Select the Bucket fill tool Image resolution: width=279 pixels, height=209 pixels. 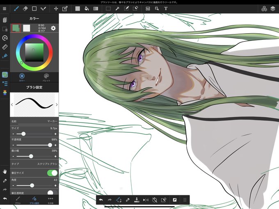coord(87,9)
